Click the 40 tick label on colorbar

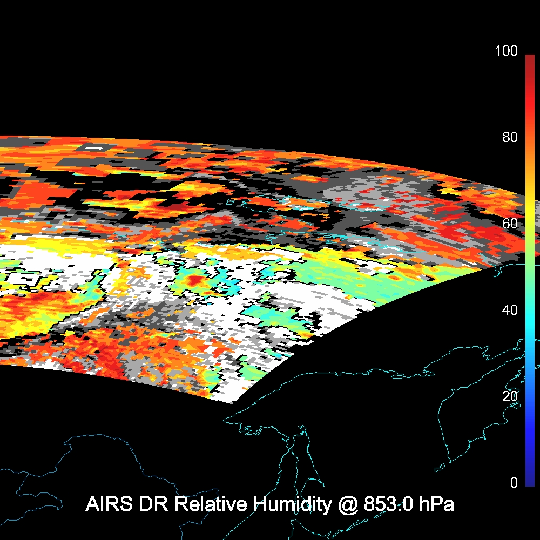(510, 310)
